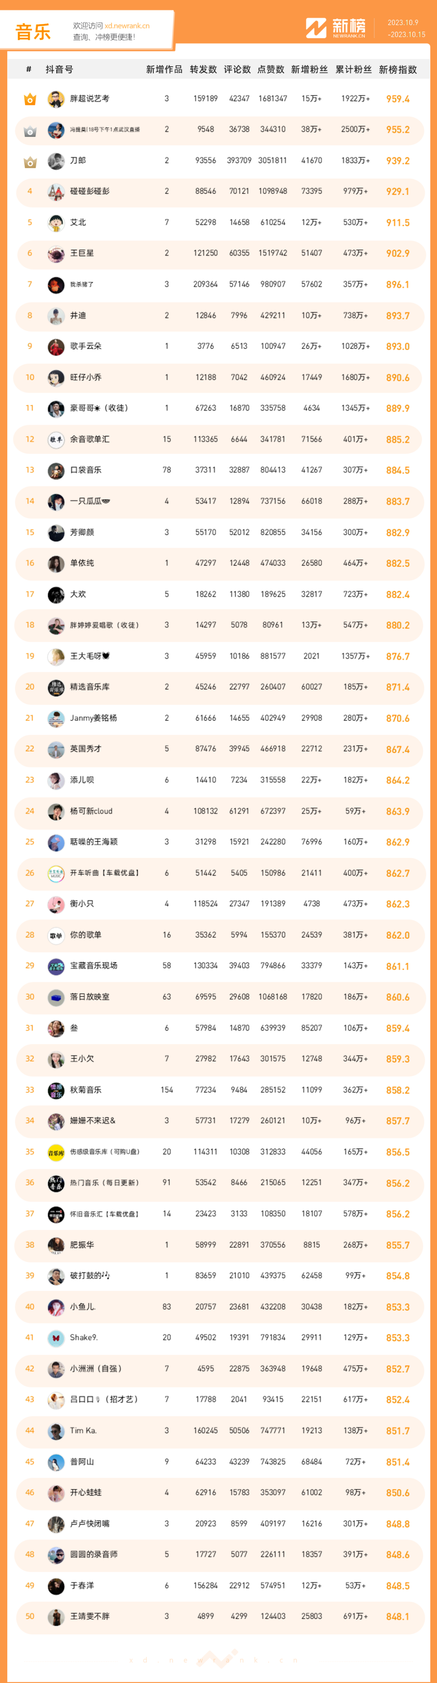This screenshot has width=437, height=1683.
Task: Open account name 碰碰彭碰彭
Action: [x=89, y=191]
